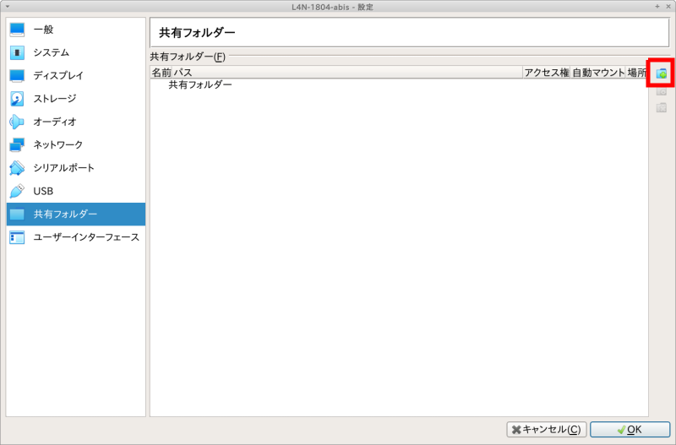Select the ネットワーク icon in the sidebar
This screenshot has height=445, width=676.
click(17, 144)
